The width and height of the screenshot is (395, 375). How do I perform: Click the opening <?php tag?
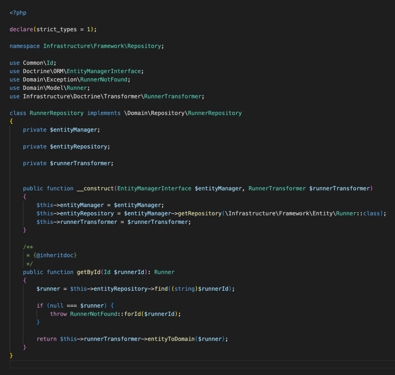(18, 11)
